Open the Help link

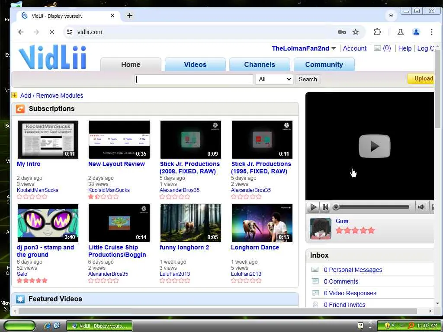coord(404,48)
